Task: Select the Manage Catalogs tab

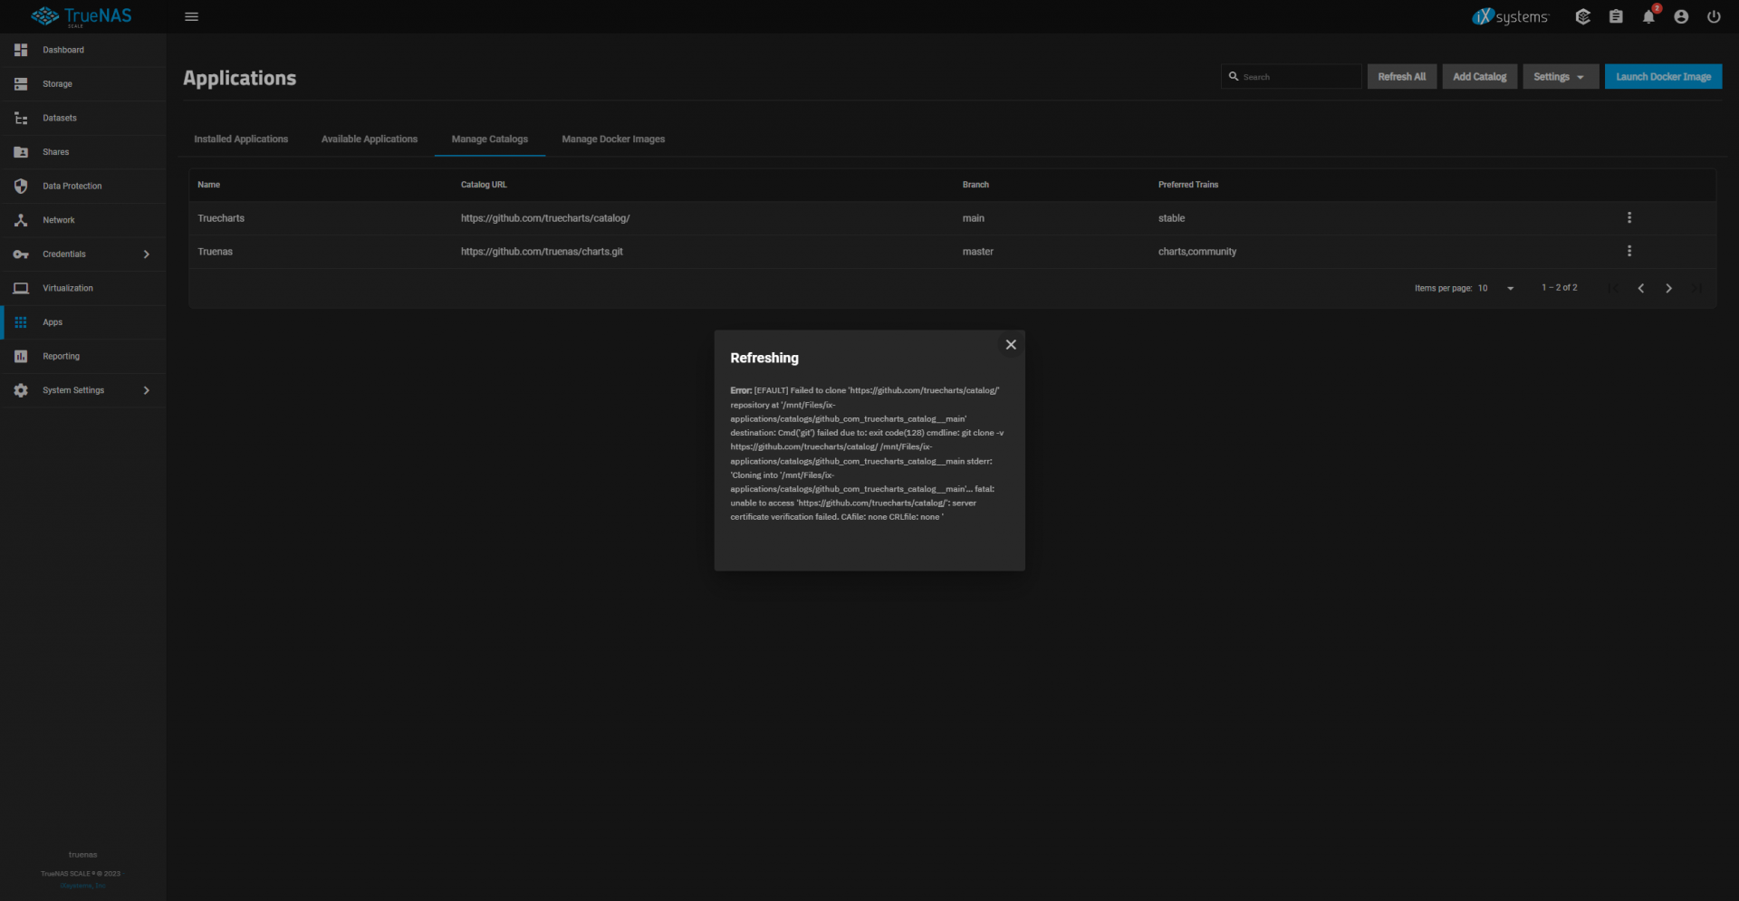Action: pos(490,139)
